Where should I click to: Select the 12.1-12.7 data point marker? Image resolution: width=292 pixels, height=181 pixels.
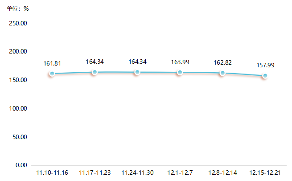point(180,72)
